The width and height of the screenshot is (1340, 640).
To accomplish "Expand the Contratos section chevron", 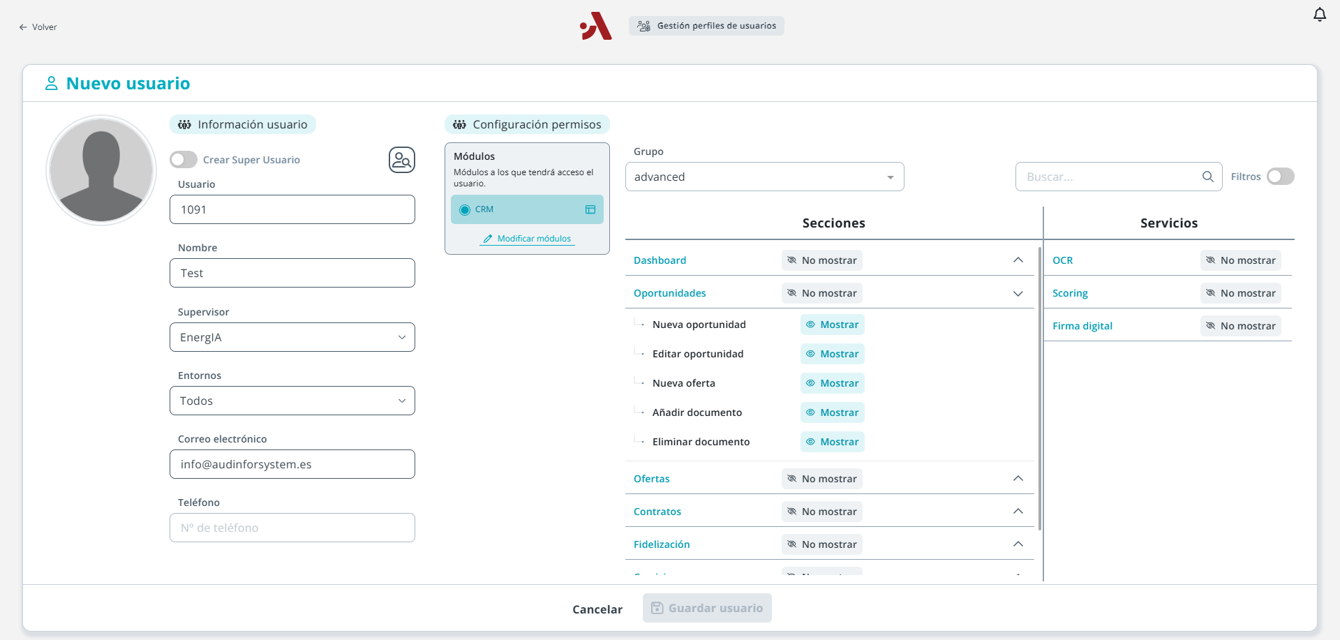I will click(1018, 512).
